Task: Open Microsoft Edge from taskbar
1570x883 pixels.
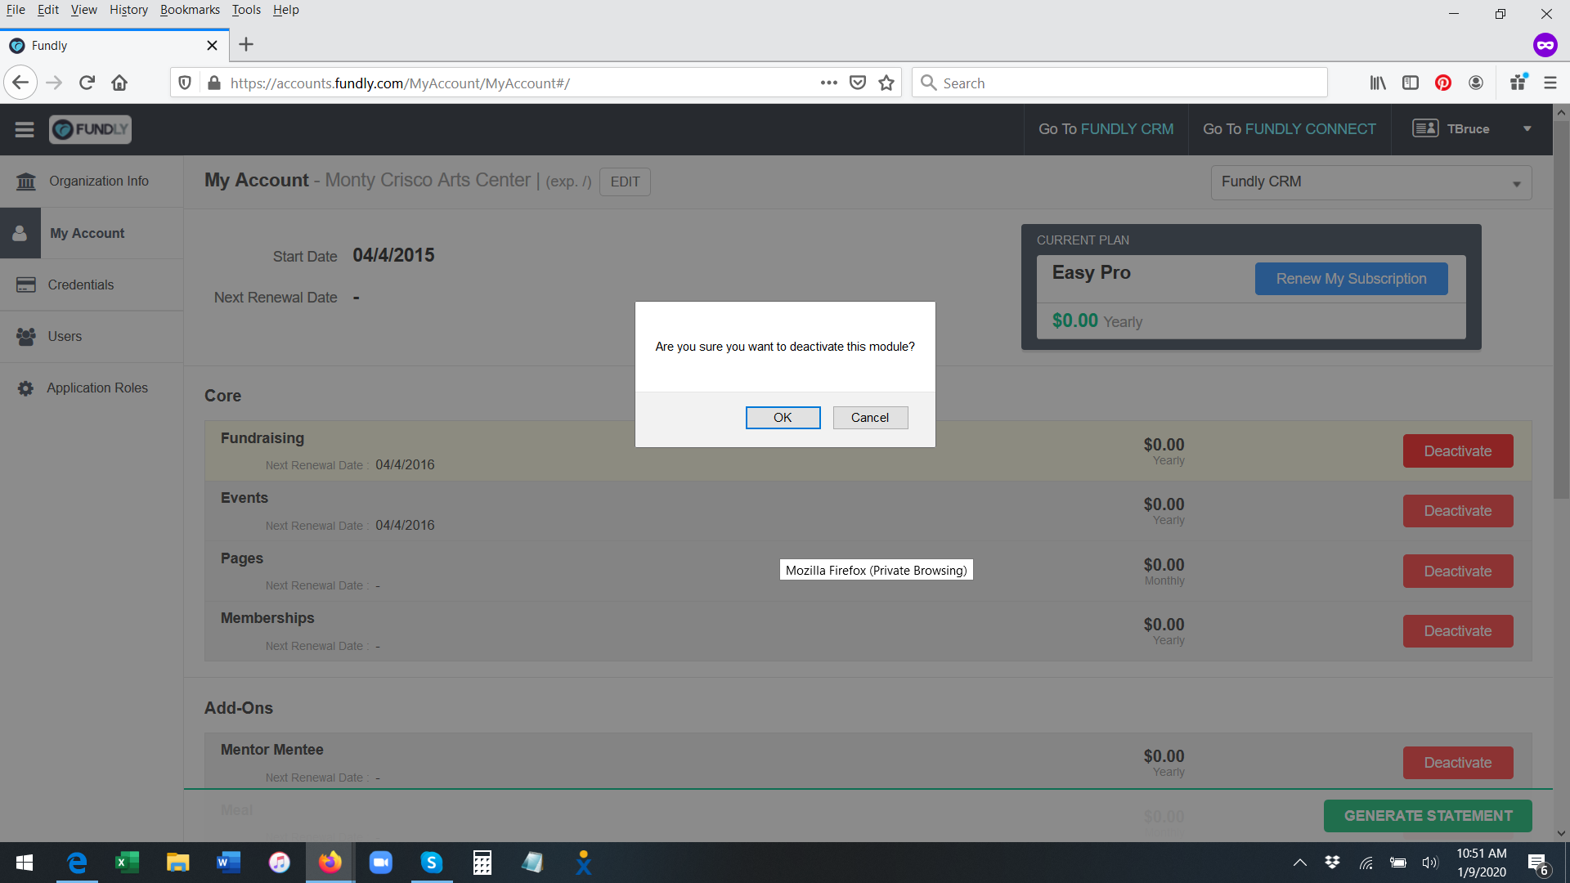Action: (77, 863)
